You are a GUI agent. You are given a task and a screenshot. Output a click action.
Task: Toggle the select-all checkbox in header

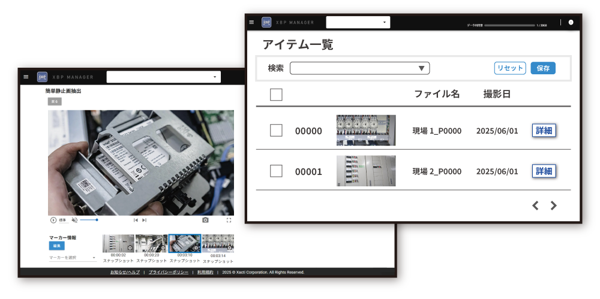pos(276,94)
